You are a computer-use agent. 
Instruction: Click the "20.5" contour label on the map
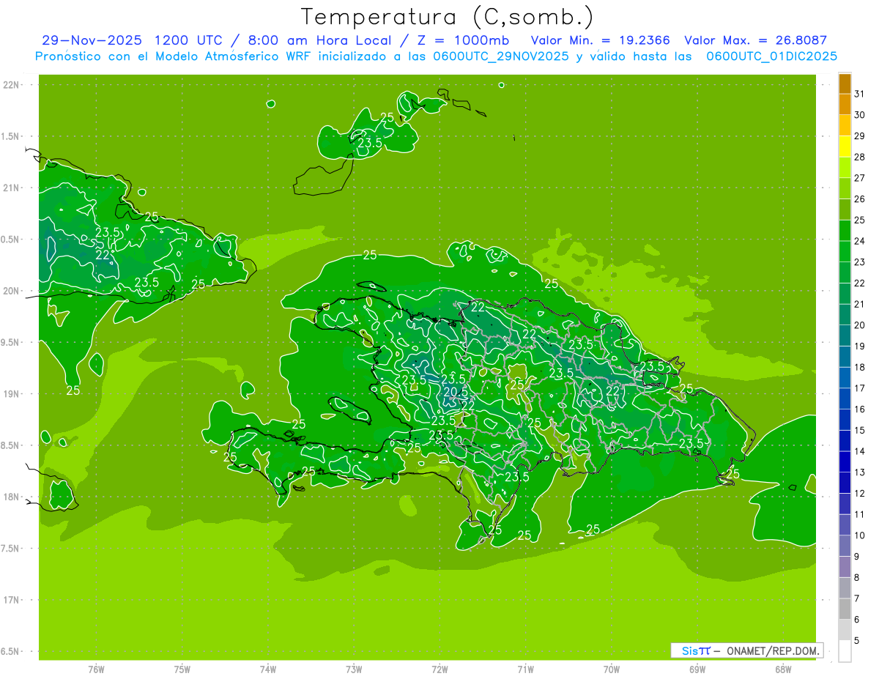tap(456, 393)
